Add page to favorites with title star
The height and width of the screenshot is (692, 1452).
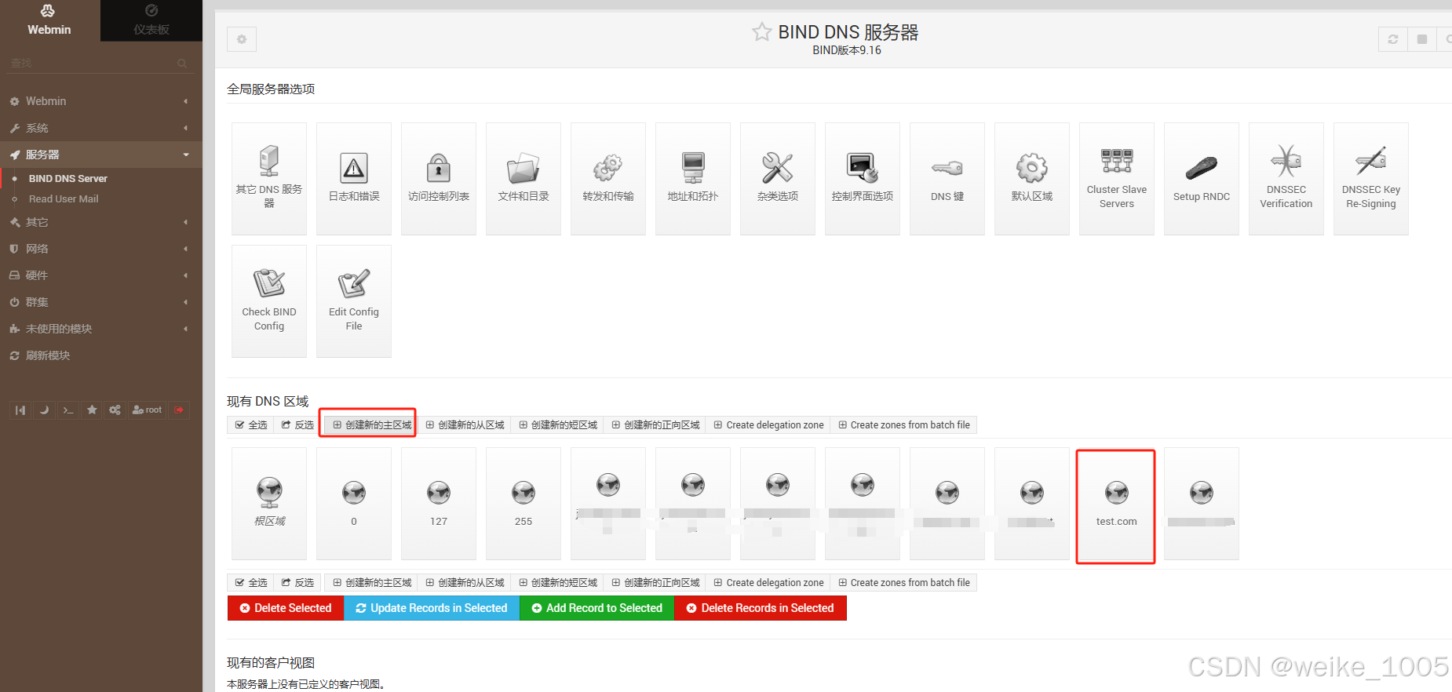761,32
